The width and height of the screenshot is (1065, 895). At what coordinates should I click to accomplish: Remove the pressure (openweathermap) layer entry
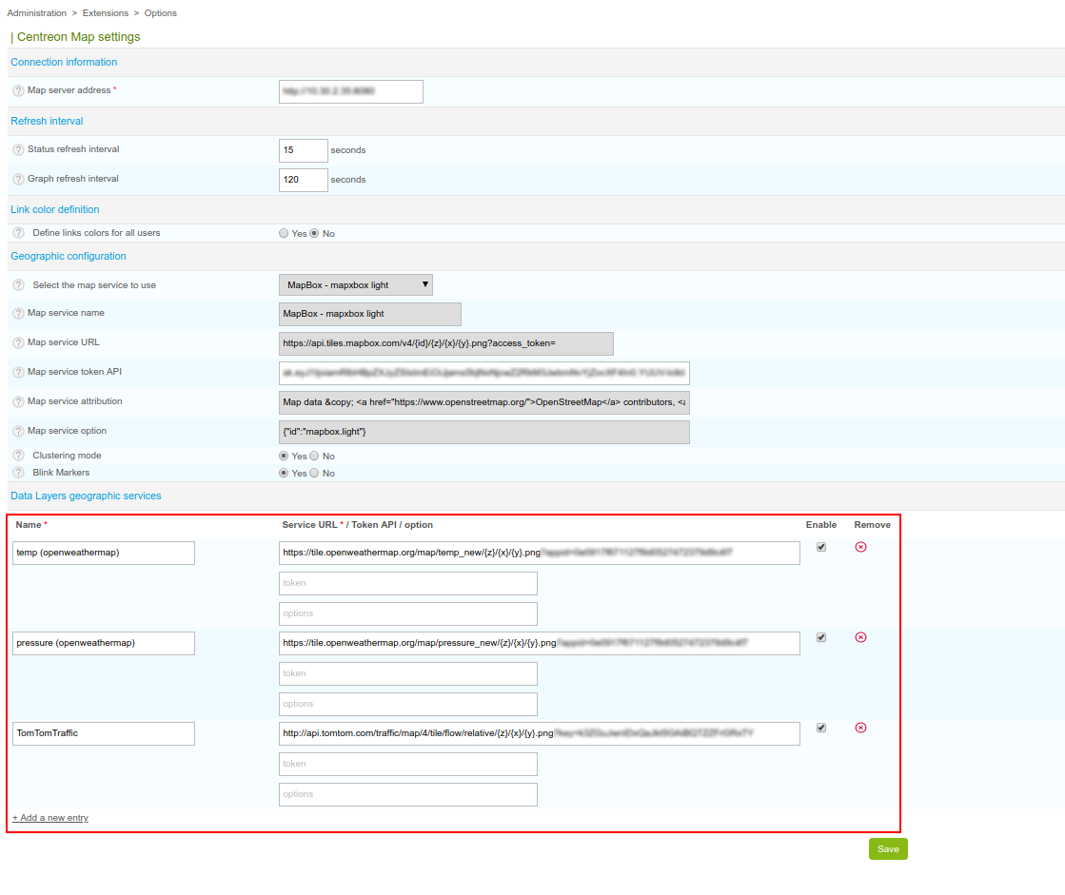click(860, 637)
